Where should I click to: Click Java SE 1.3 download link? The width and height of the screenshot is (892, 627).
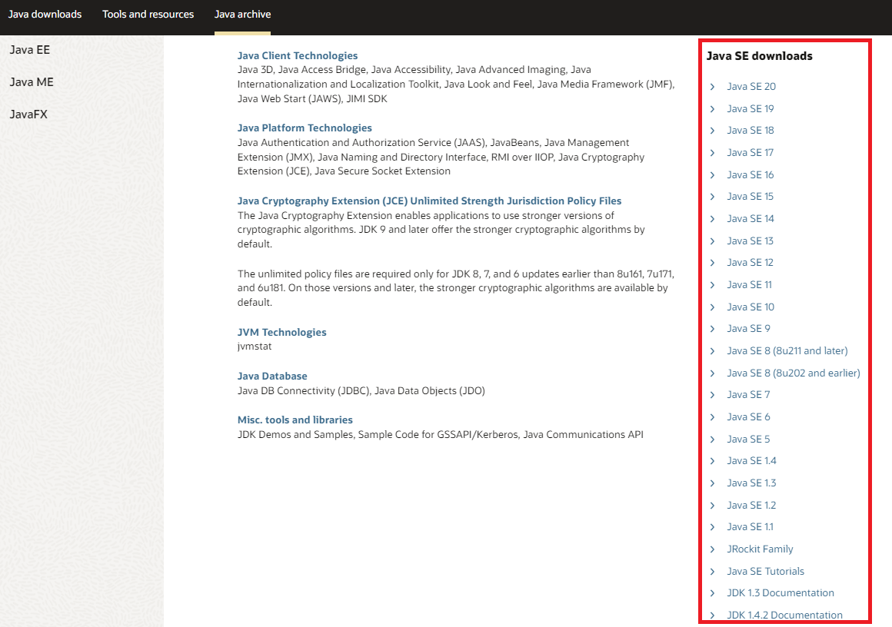[x=751, y=483]
